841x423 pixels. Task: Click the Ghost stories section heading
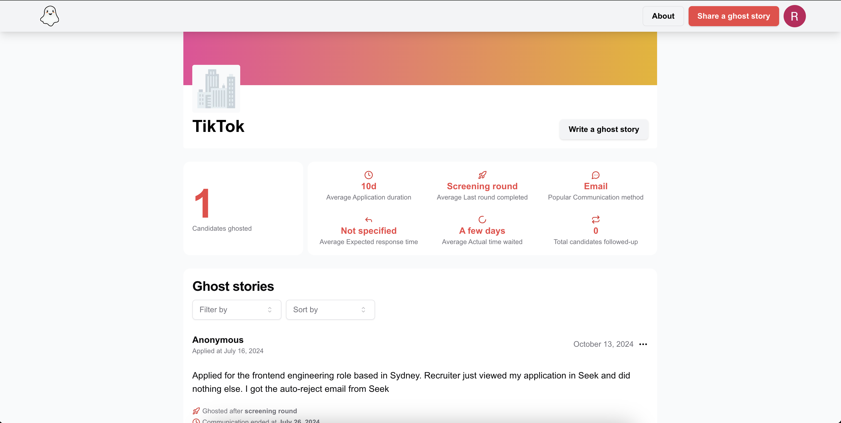pyautogui.click(x=233, y=286)
